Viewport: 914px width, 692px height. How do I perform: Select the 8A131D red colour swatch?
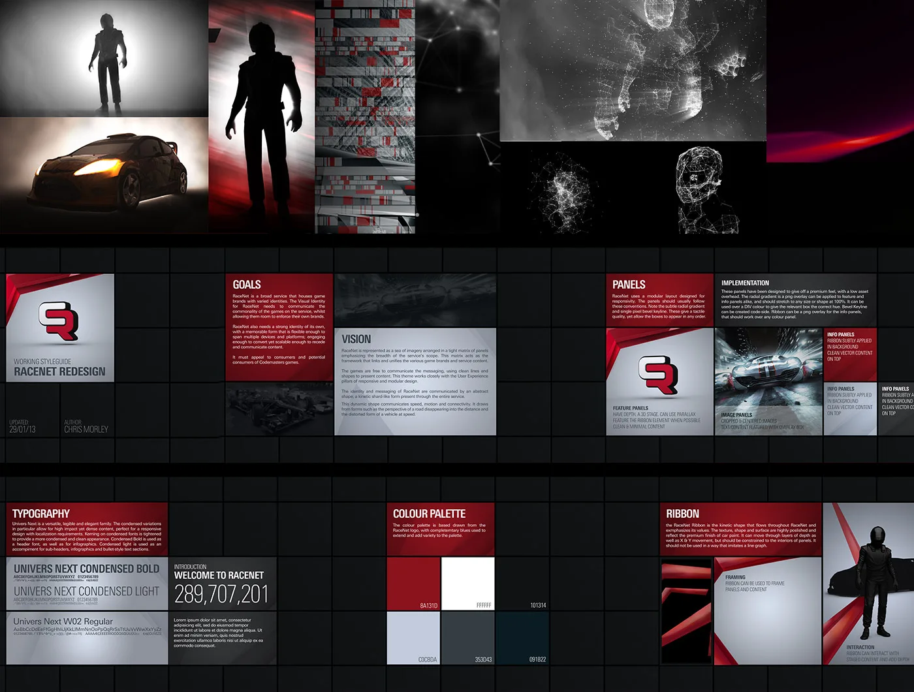(x=413, y=584)
